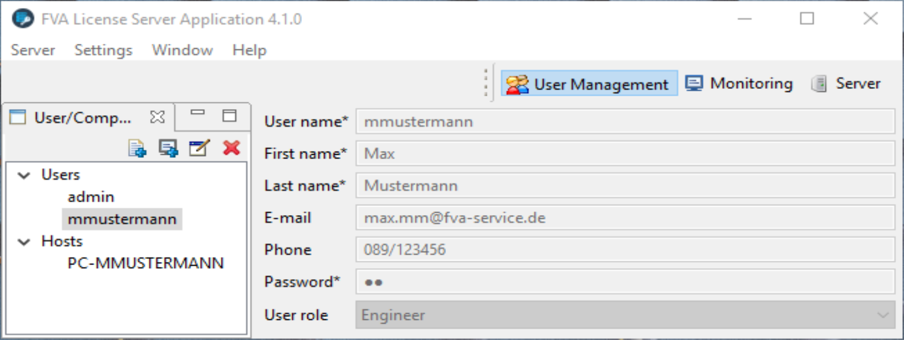This screenshot has width=904, height=340.
Task: Collapse the Hosts tree node
Action: click(24, 242)
